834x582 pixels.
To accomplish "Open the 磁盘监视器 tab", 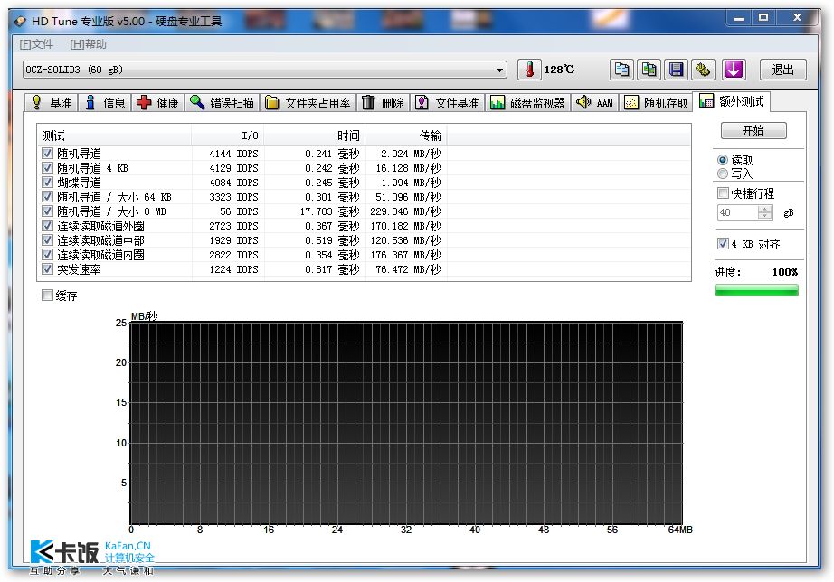I will coord(527,103).
